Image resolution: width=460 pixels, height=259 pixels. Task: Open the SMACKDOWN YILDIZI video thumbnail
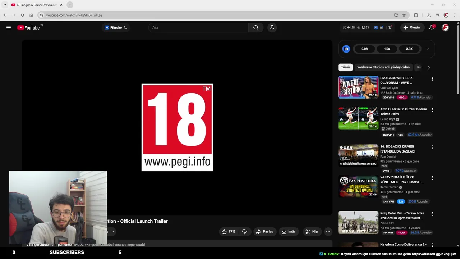point(358,87)
